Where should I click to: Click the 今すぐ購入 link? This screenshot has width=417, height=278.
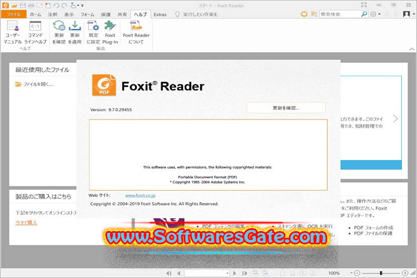point(26,222)
